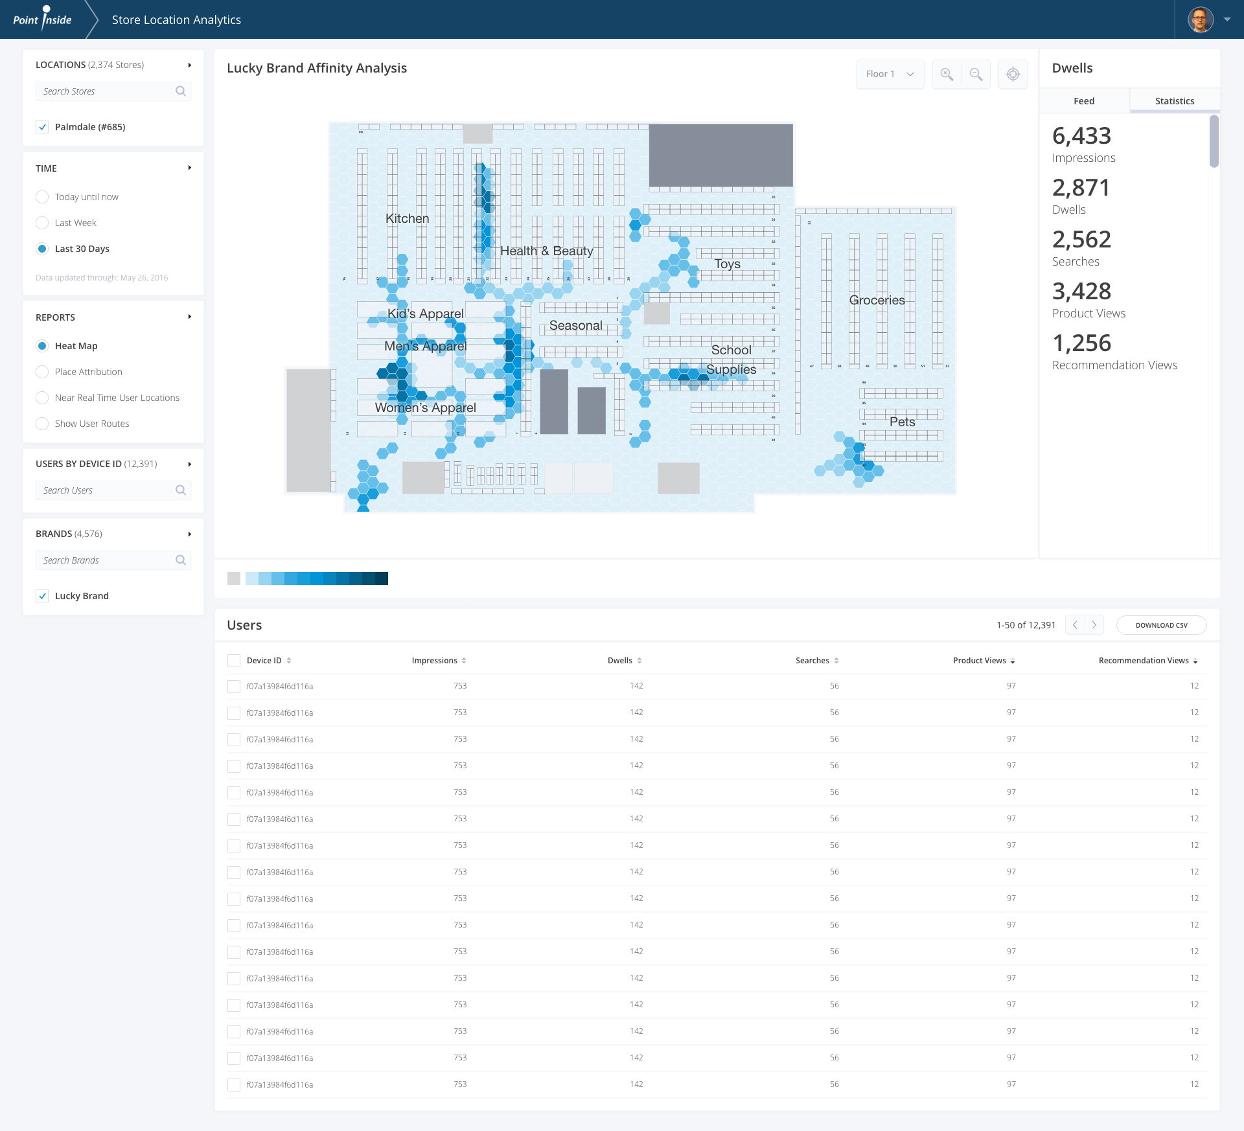Uncheck Lucky Brand checkbox
This screenshot has width=1244, height=1131.
[x=42, y=596]
